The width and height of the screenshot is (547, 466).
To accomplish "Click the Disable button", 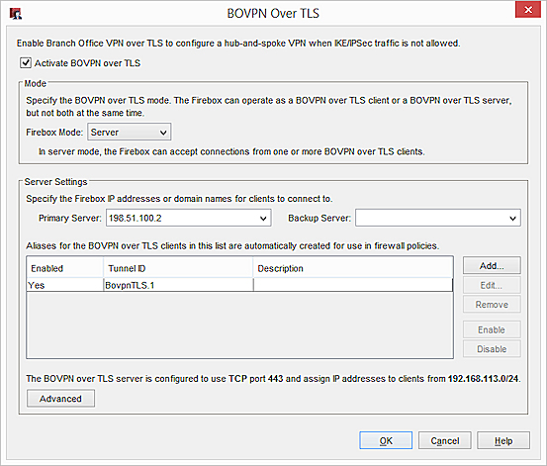I will click(492, 348).
